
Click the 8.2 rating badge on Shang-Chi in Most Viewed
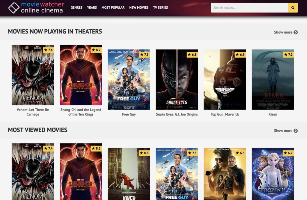coord(96,149)
